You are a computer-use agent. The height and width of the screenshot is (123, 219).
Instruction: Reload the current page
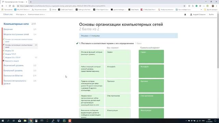(x=10, y=6)
